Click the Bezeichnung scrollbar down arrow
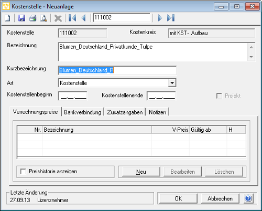 (x=252, y=57)
